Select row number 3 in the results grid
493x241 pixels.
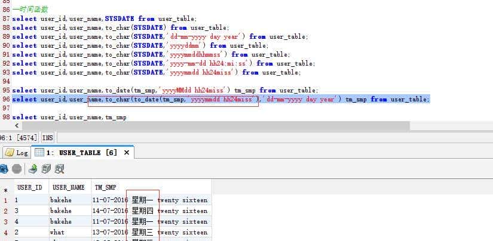point(5,222)
